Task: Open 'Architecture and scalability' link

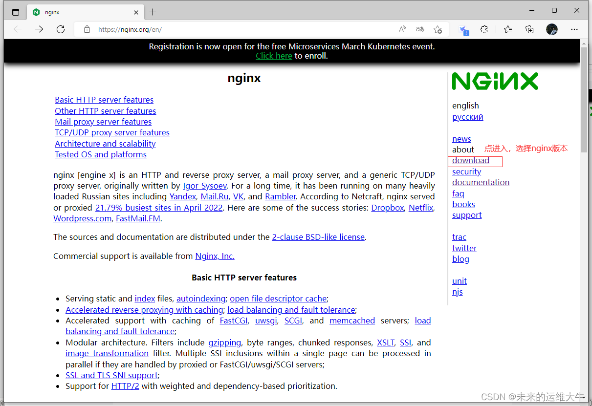Action: (105, 144)
